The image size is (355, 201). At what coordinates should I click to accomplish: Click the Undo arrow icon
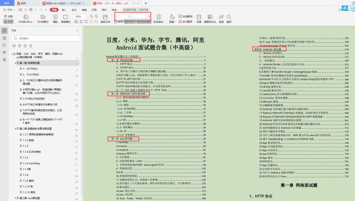click(36, 10)
